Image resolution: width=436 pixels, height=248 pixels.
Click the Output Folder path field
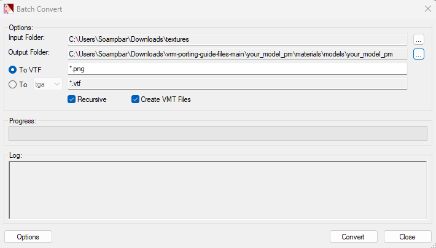[238, 54]
